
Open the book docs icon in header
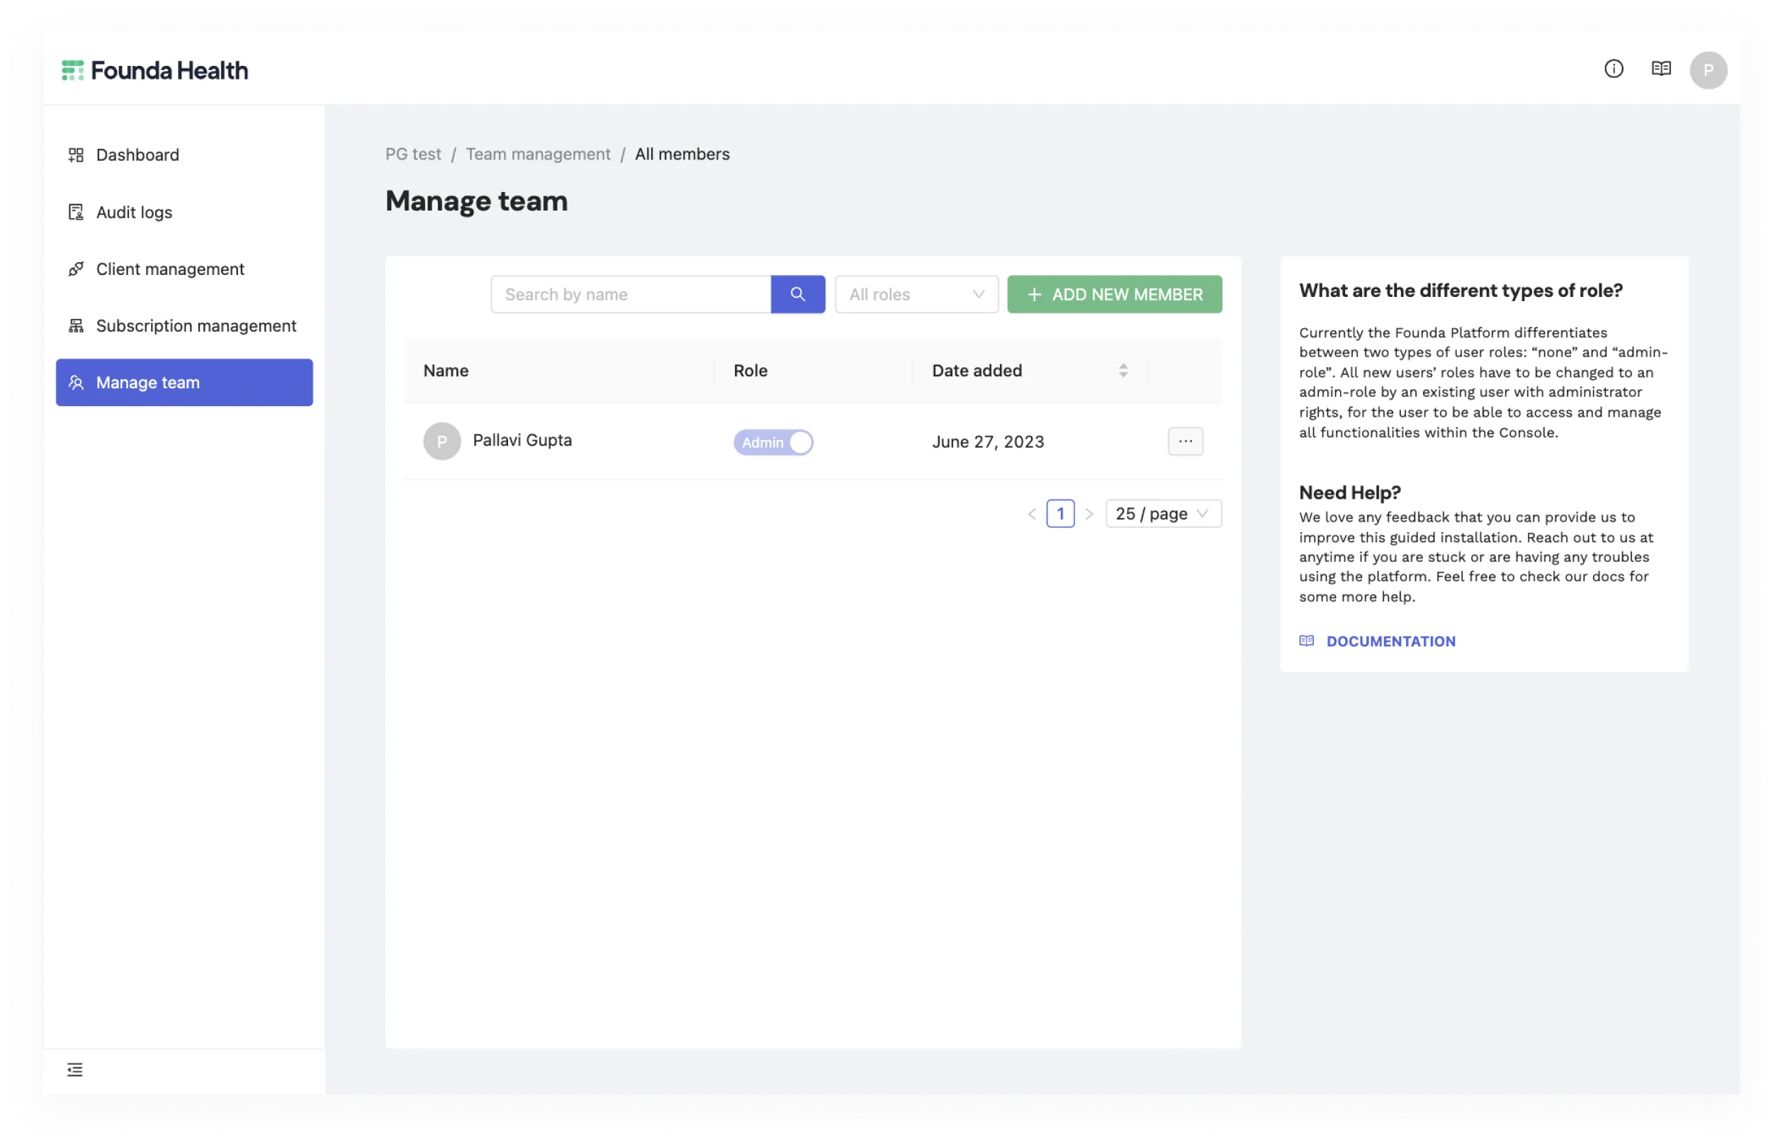(x=1660, y=69)
